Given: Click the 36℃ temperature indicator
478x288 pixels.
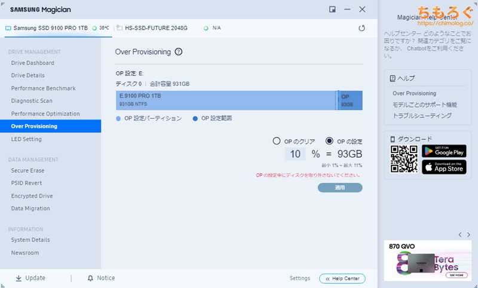Looking at the screenshot, I should tap(100, 28).
